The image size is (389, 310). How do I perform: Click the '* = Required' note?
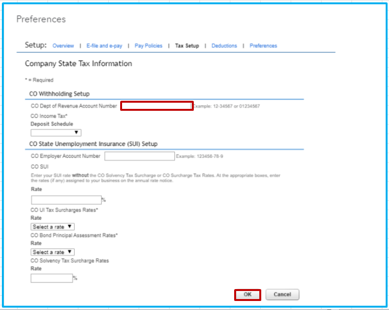point(39,80)
